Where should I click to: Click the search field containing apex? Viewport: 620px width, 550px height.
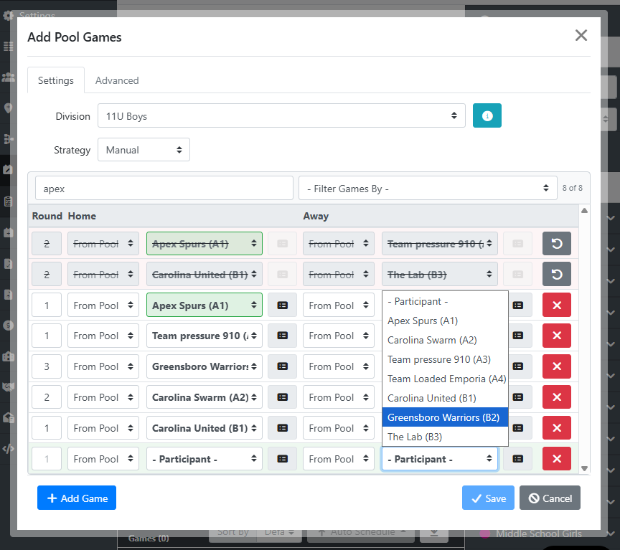164,189
